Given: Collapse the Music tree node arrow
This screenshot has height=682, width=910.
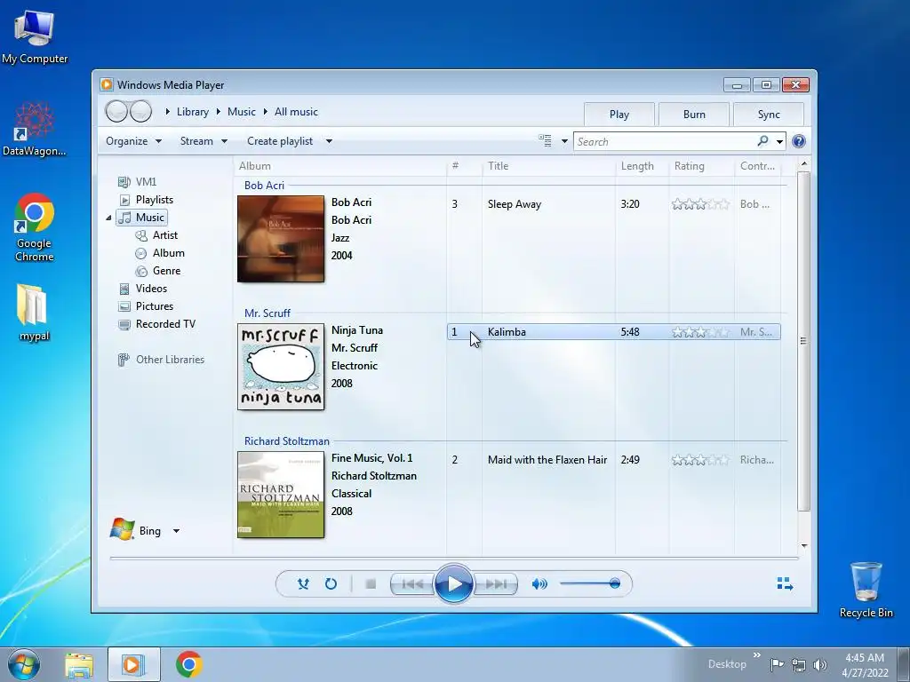Looking at the screenshot, I should 108,218.
